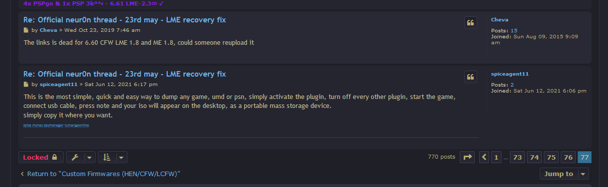Open the spice money signature link
The width and height of the screenshot is (608, 187).
33,125
